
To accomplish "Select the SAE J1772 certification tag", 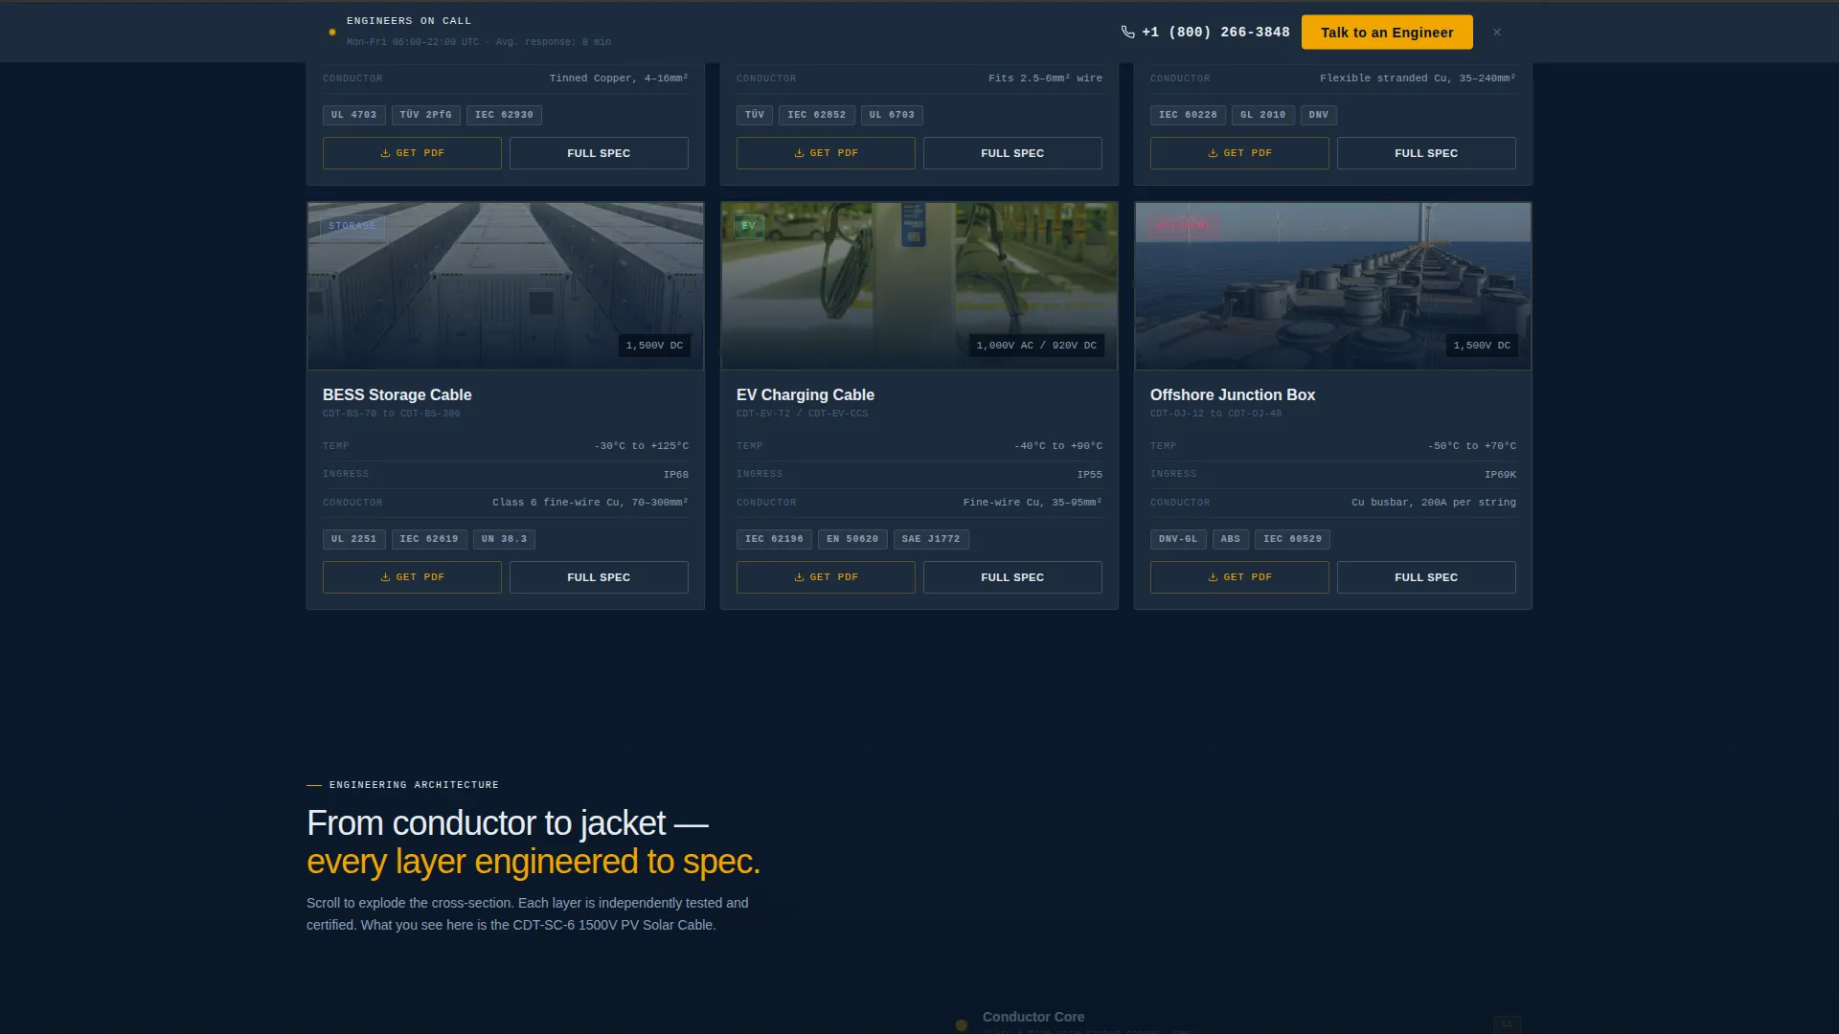I will pyautogui.click(x=931, y=539).
